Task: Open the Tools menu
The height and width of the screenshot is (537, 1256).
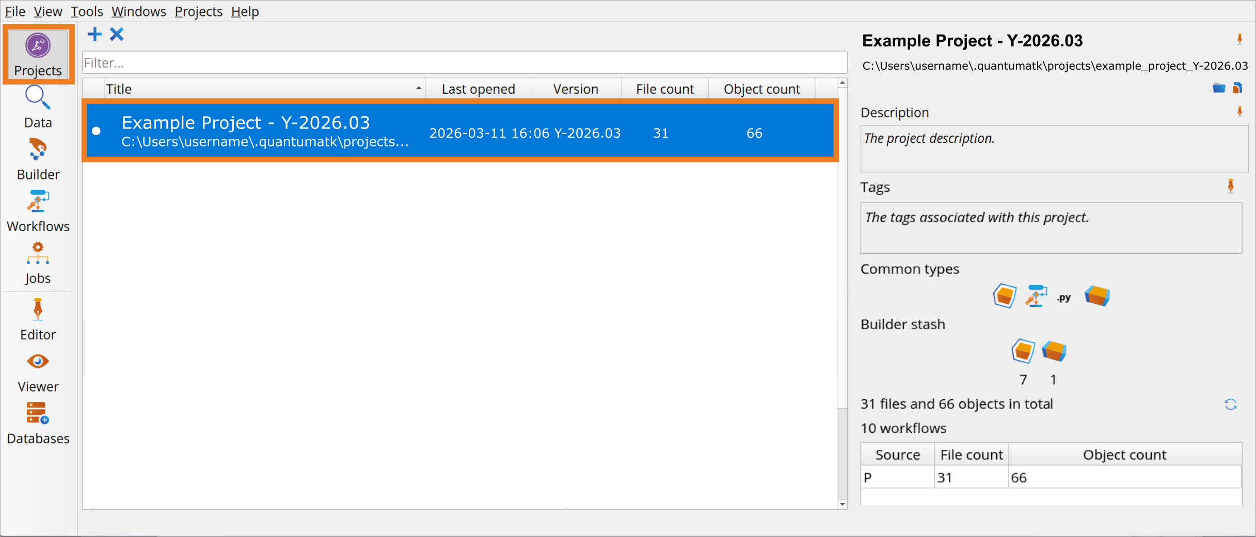Action: (x=87, y=11)
